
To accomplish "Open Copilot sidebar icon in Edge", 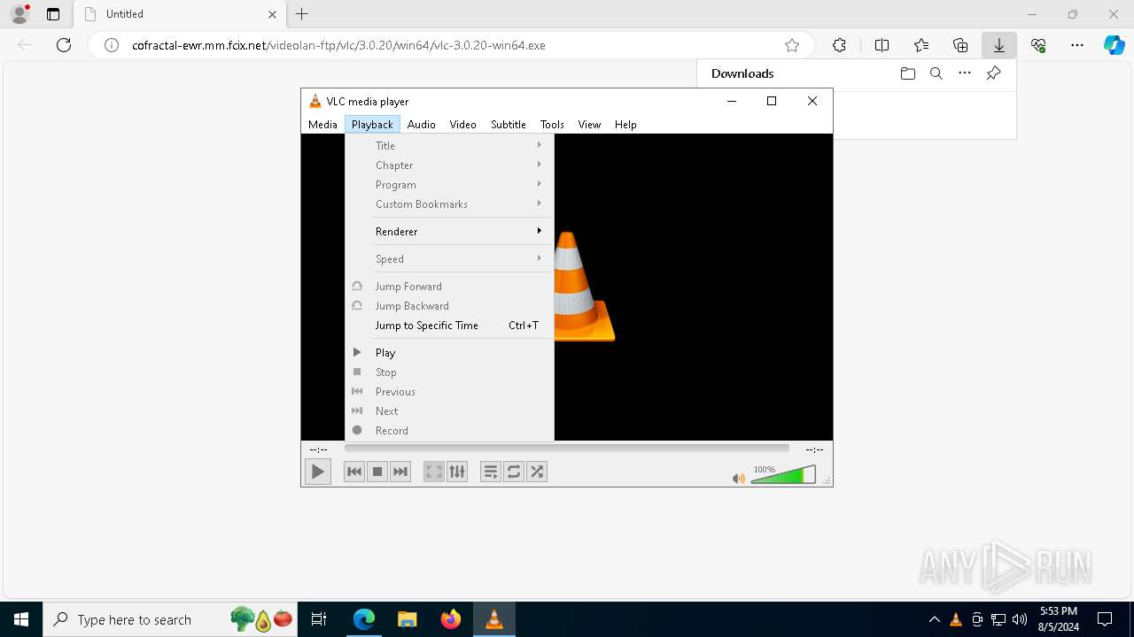I will [x=1114, y=45].
